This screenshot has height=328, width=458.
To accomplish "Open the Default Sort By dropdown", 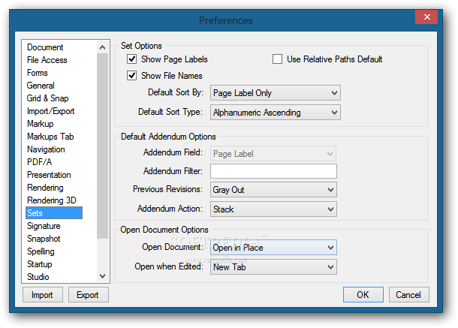I will click(275, 93).
